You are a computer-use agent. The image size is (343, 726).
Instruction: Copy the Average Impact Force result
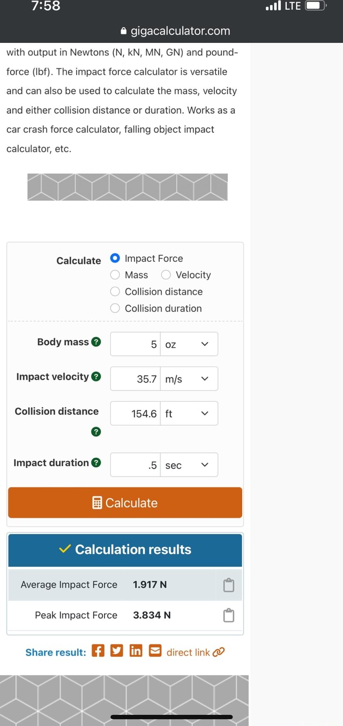point(228,584)
